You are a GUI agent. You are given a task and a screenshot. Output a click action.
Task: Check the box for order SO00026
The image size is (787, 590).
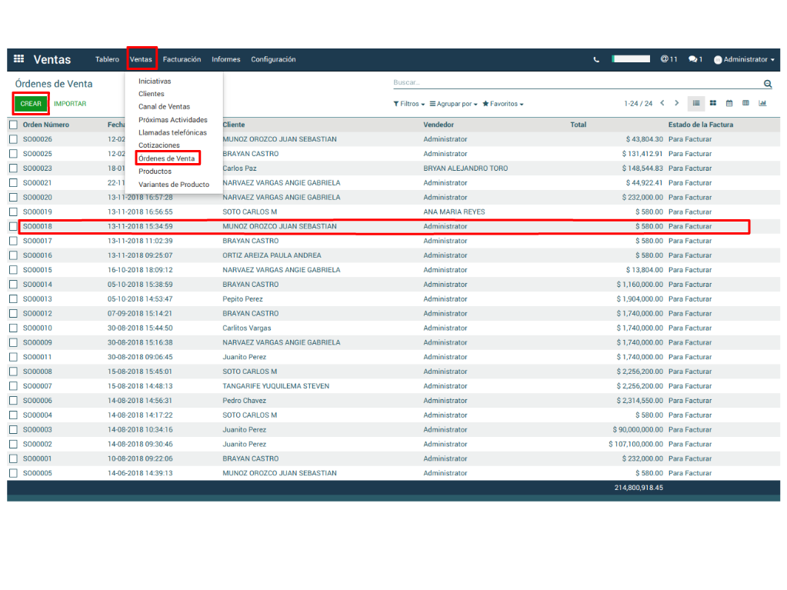[13, 139]
